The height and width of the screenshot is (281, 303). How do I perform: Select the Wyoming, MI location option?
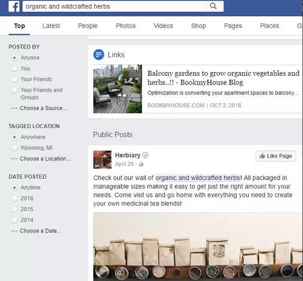15,148
